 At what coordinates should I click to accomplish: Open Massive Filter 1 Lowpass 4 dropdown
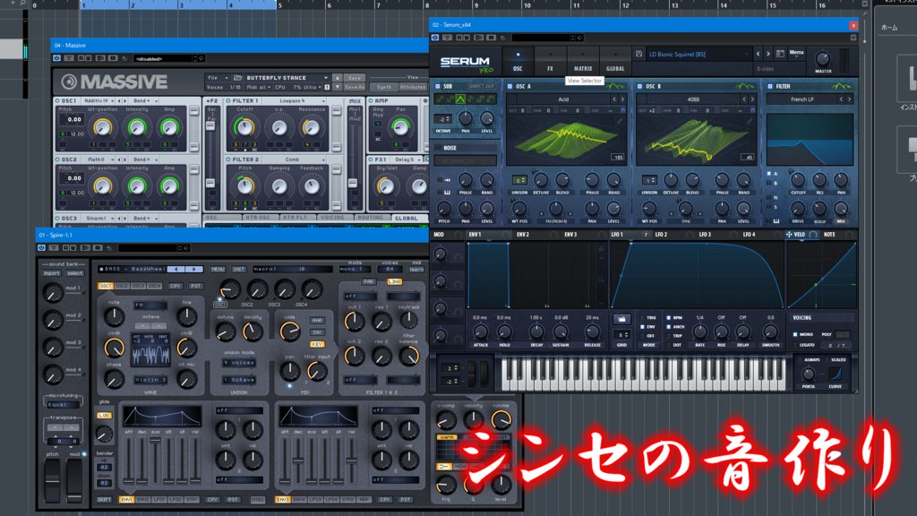click(x=295, y=100)
